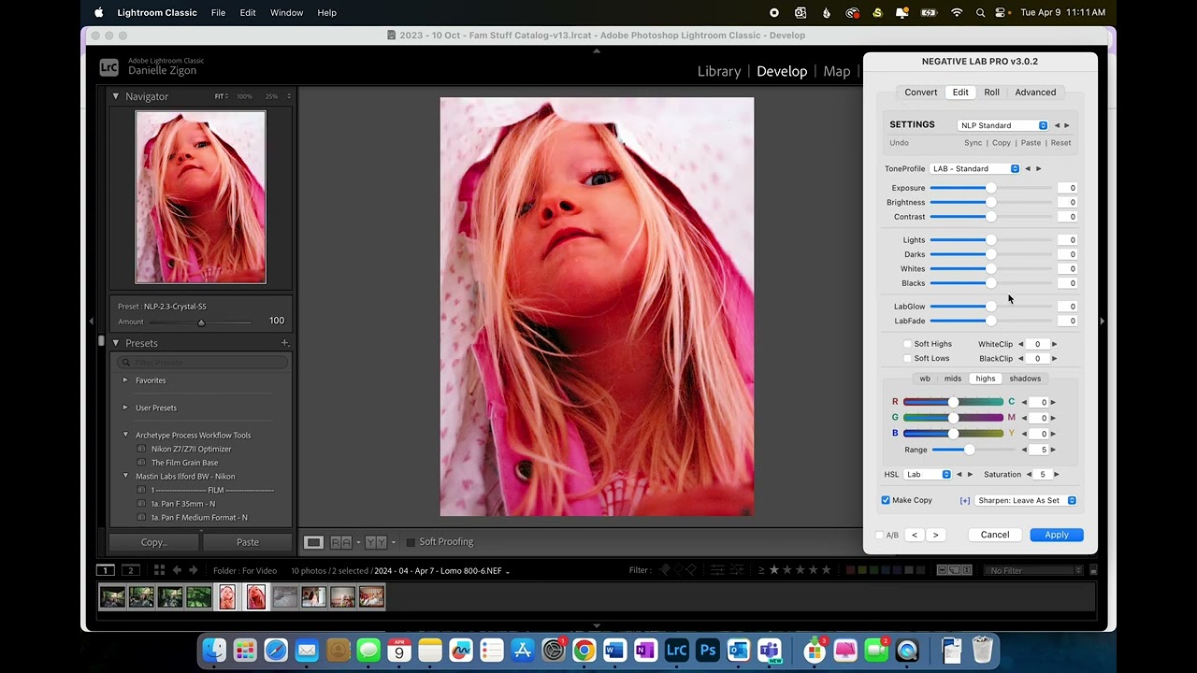Click the previous settings preset arrow
The height and width of the screenshot is (673, 1197).
click(1057, 125)
